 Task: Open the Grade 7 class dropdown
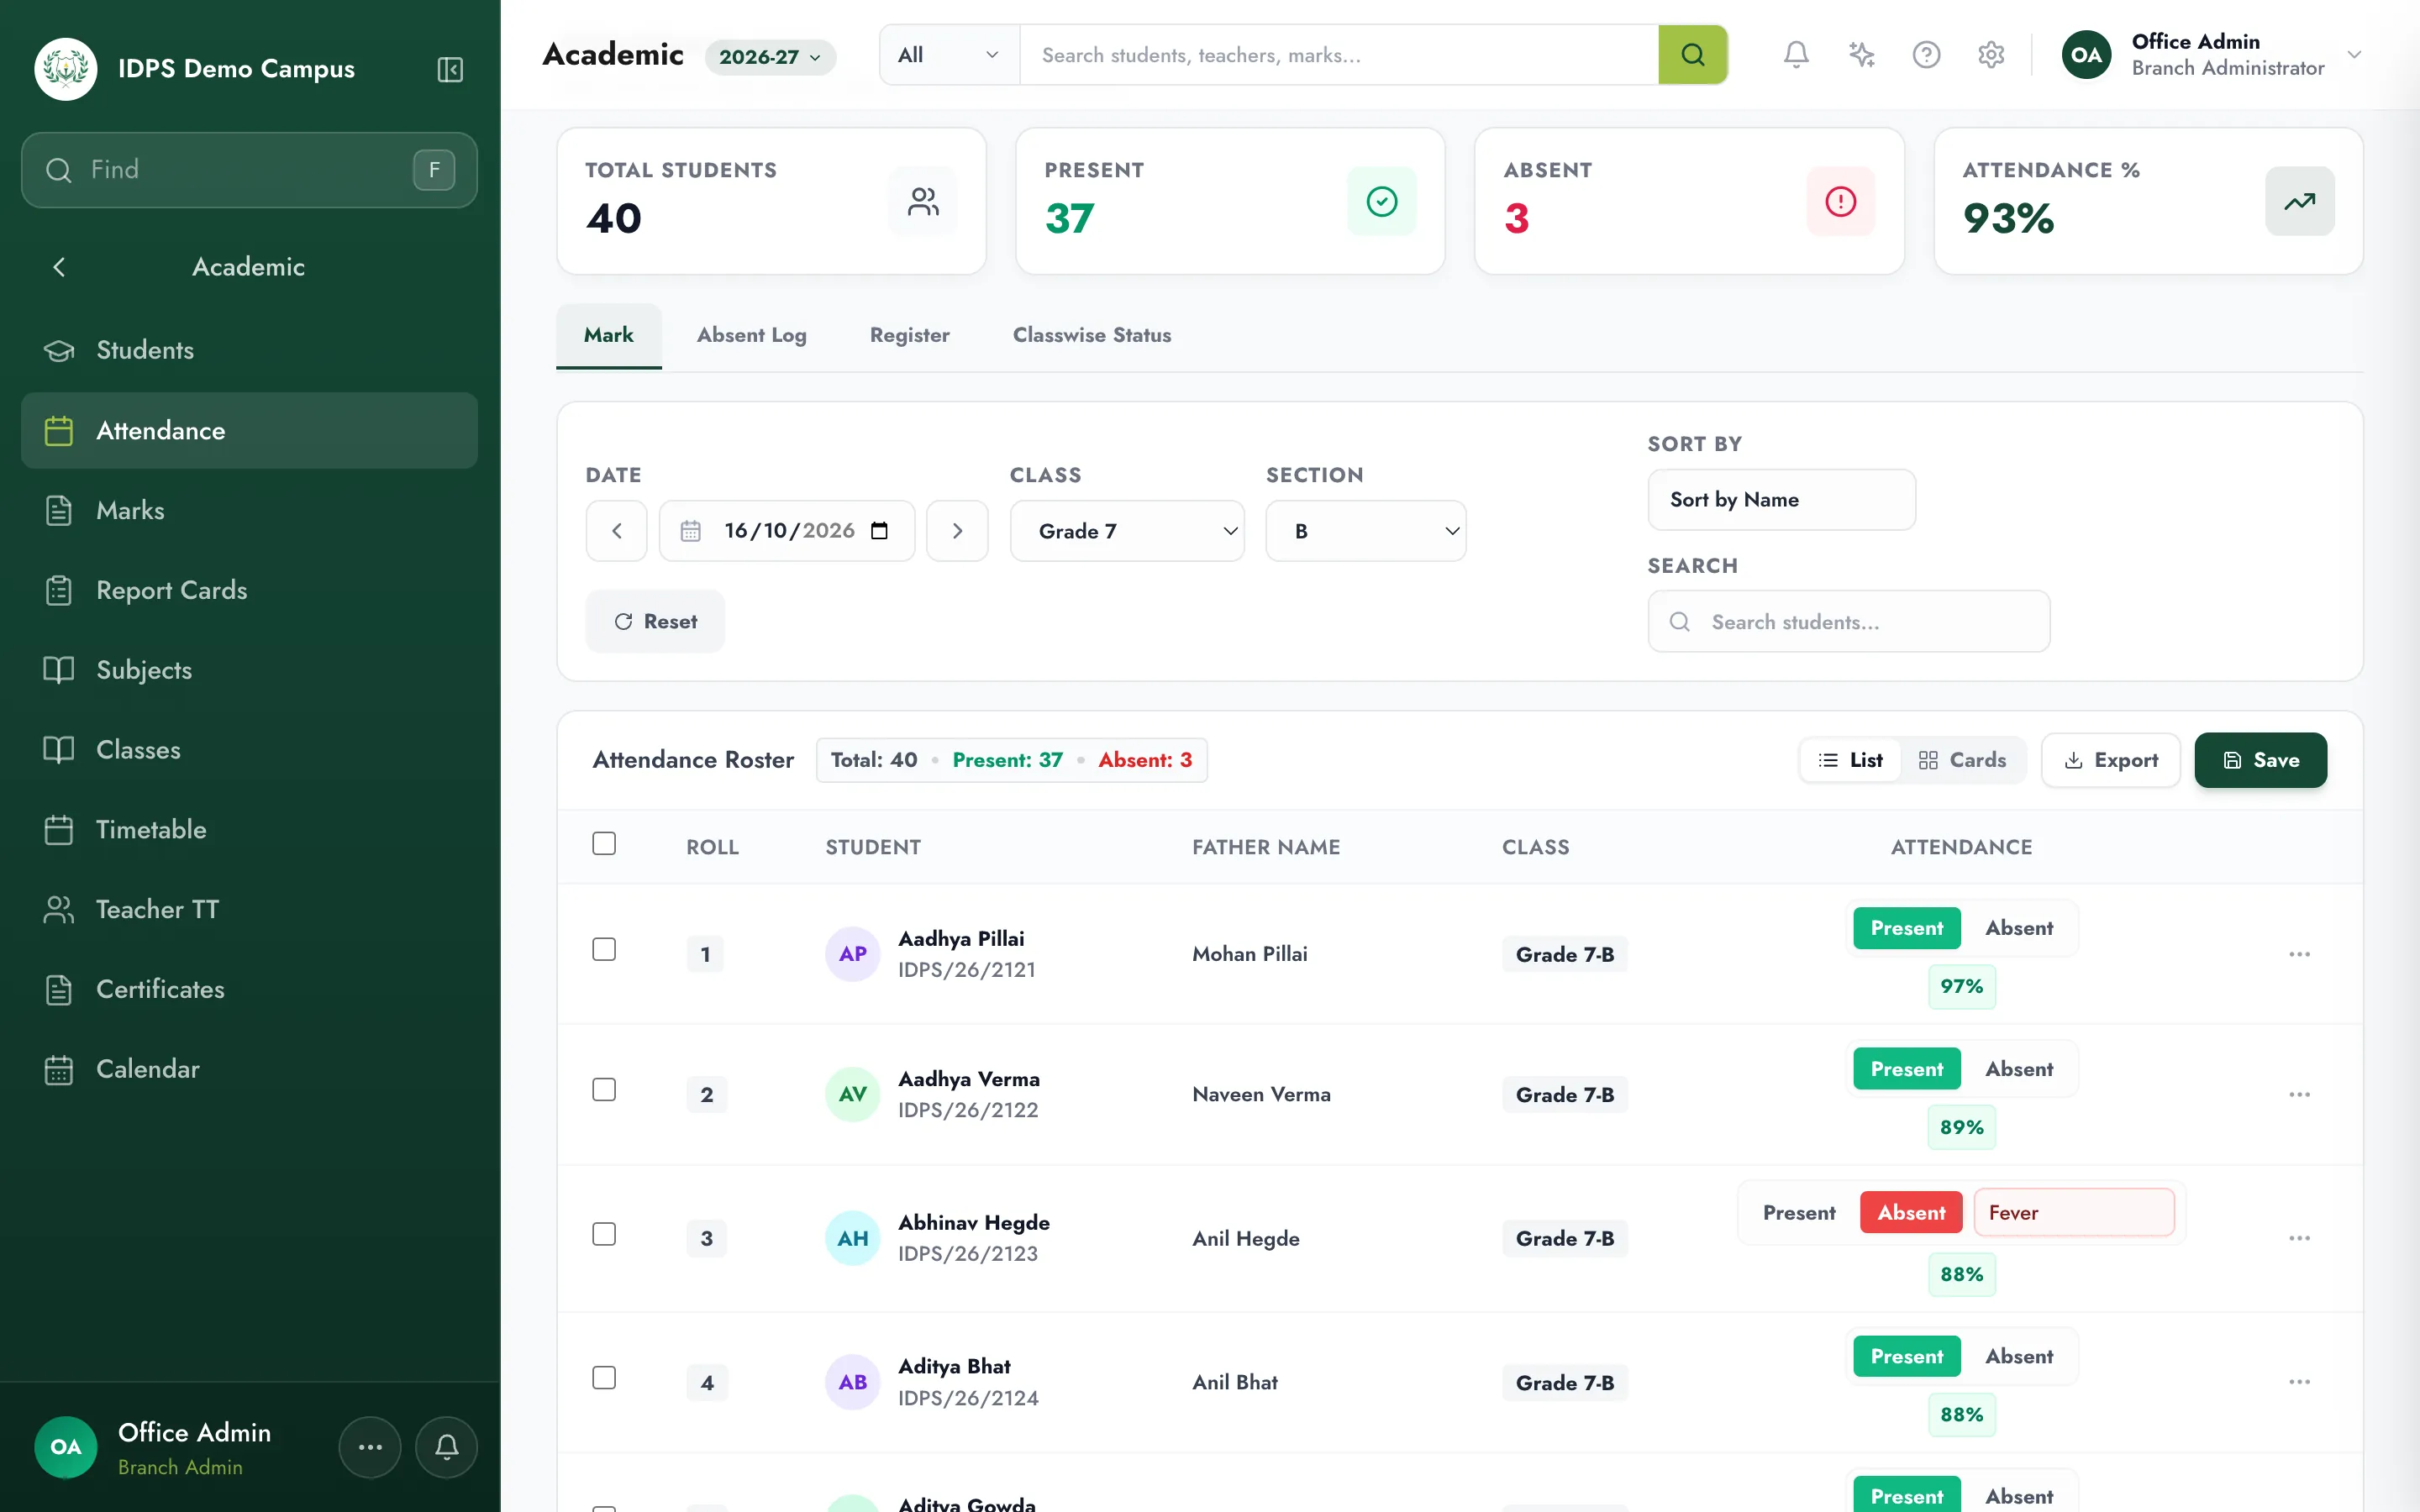(1127, 531)
